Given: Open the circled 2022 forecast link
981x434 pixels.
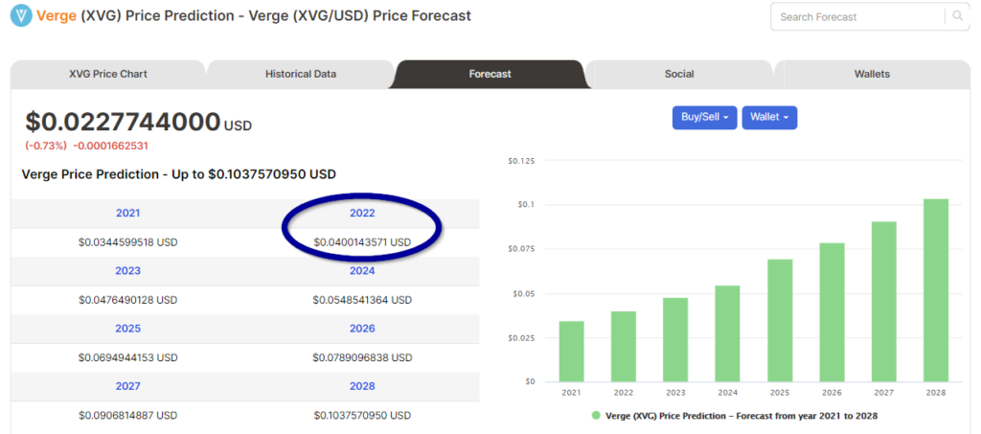Looking at the screenshot, I should (x=362, y=214).
